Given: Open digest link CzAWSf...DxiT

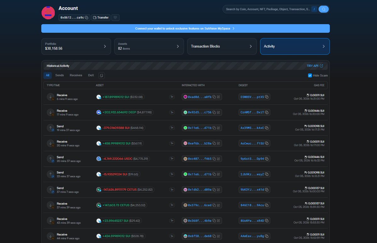Looking at the screenshot, I should pos(252,112).
